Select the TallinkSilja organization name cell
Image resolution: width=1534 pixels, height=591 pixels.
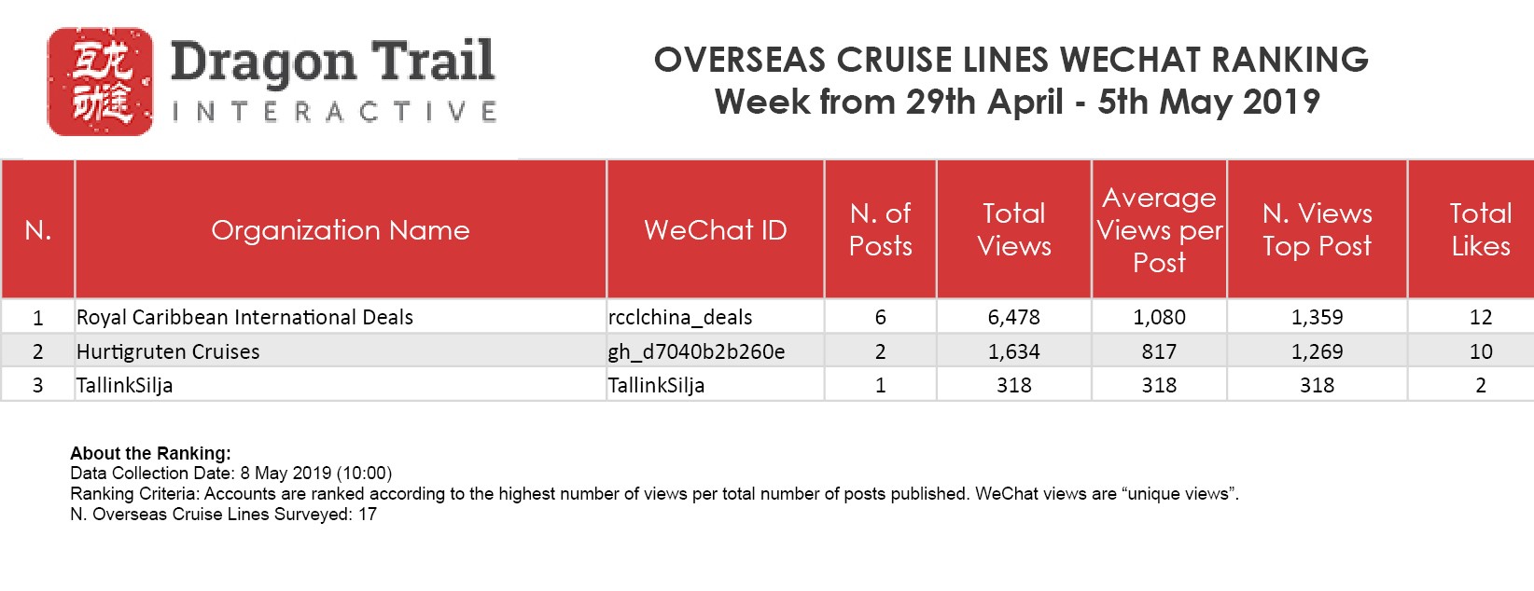pyautogui.click(x=124, y=385)
